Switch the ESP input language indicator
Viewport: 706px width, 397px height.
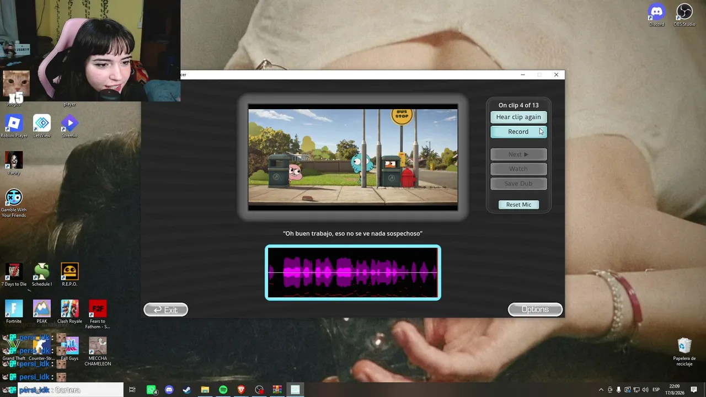tap(656, 390)
